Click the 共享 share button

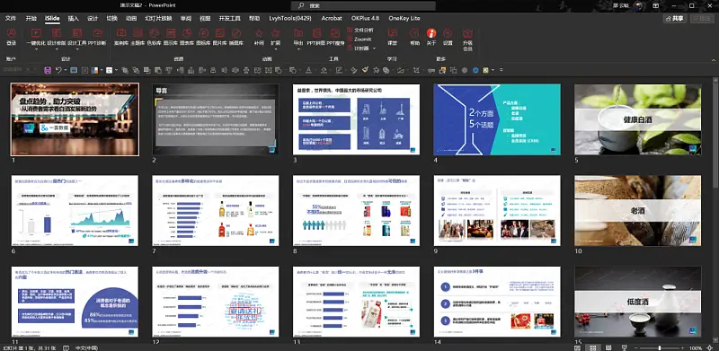[x=675, y=18]
